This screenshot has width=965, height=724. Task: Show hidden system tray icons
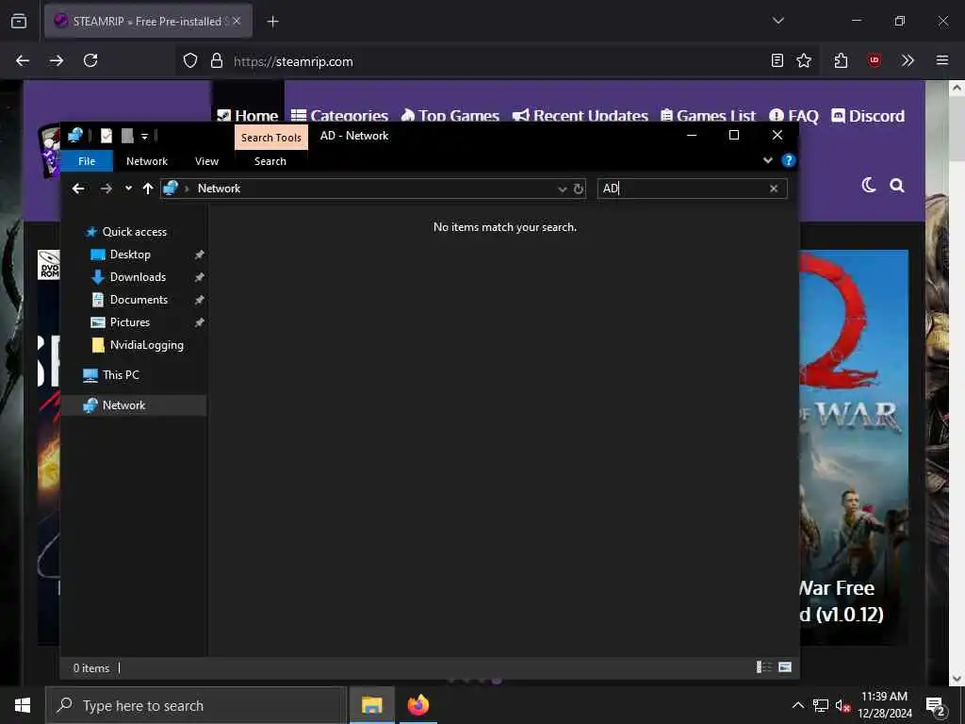pyautogui.click(x=797, y=705)
